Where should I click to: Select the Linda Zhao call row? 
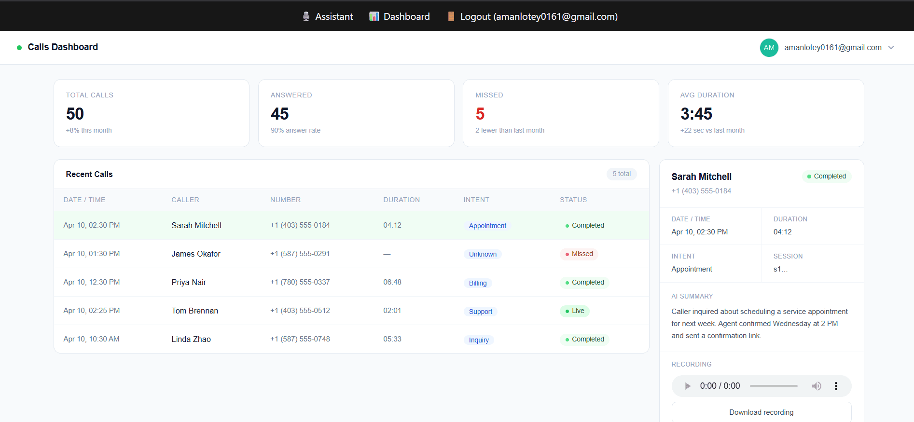pyautogui.click(x=351, y=339)
